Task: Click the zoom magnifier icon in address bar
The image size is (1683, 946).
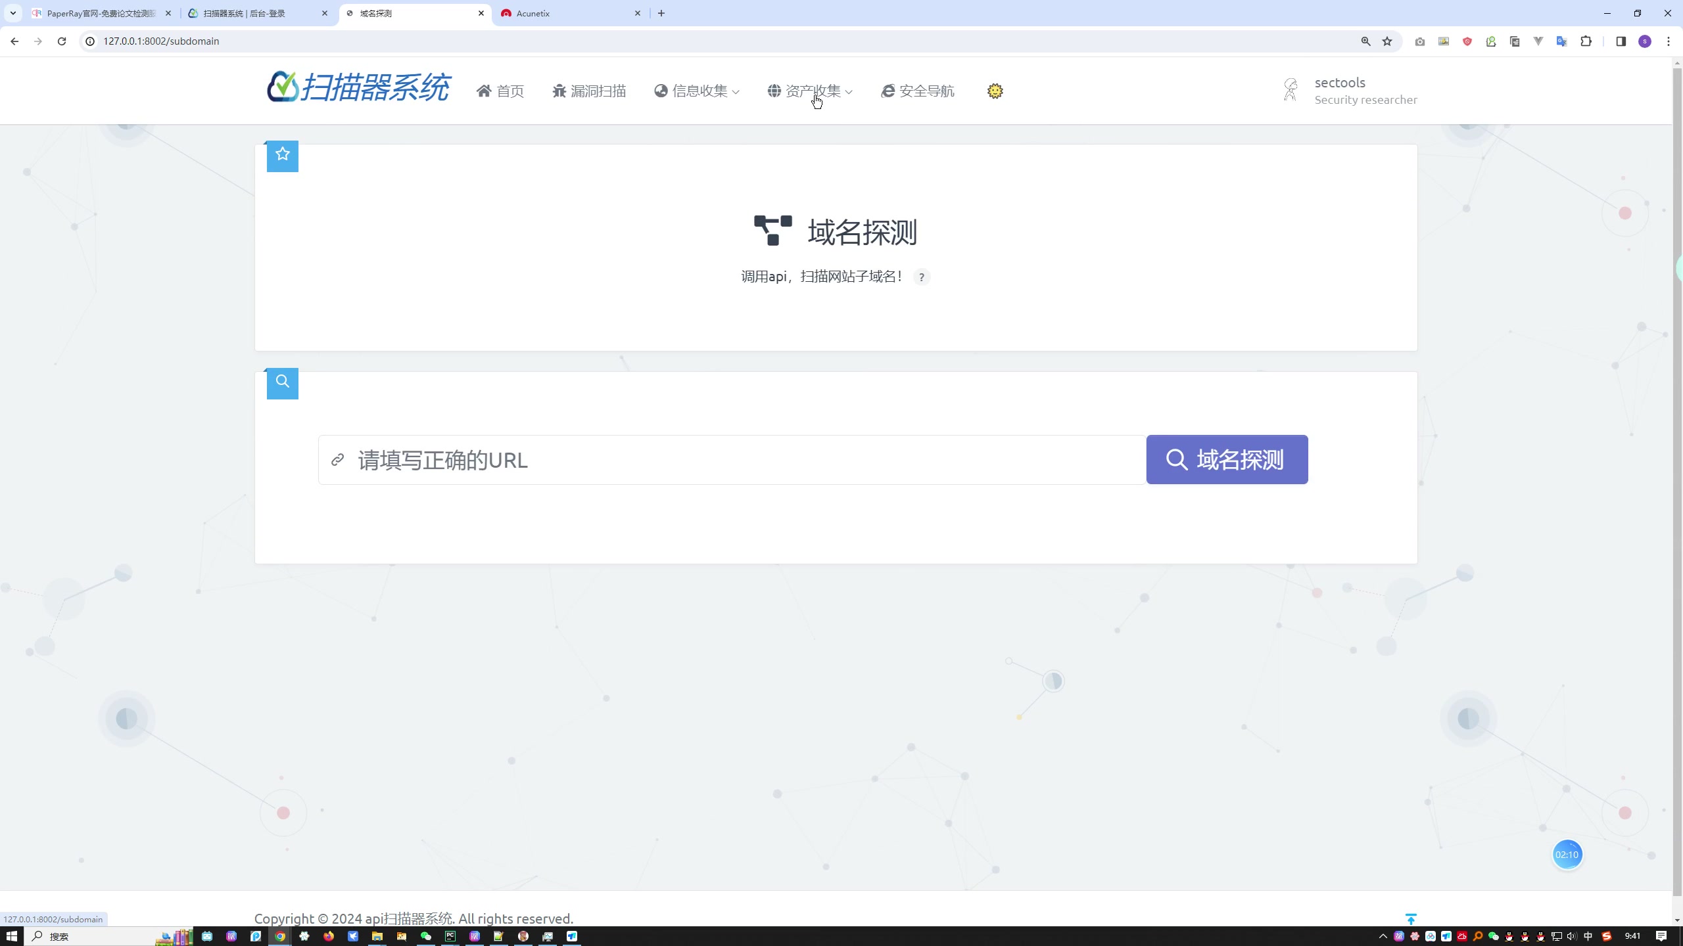Action: (x=1365, y=41)
